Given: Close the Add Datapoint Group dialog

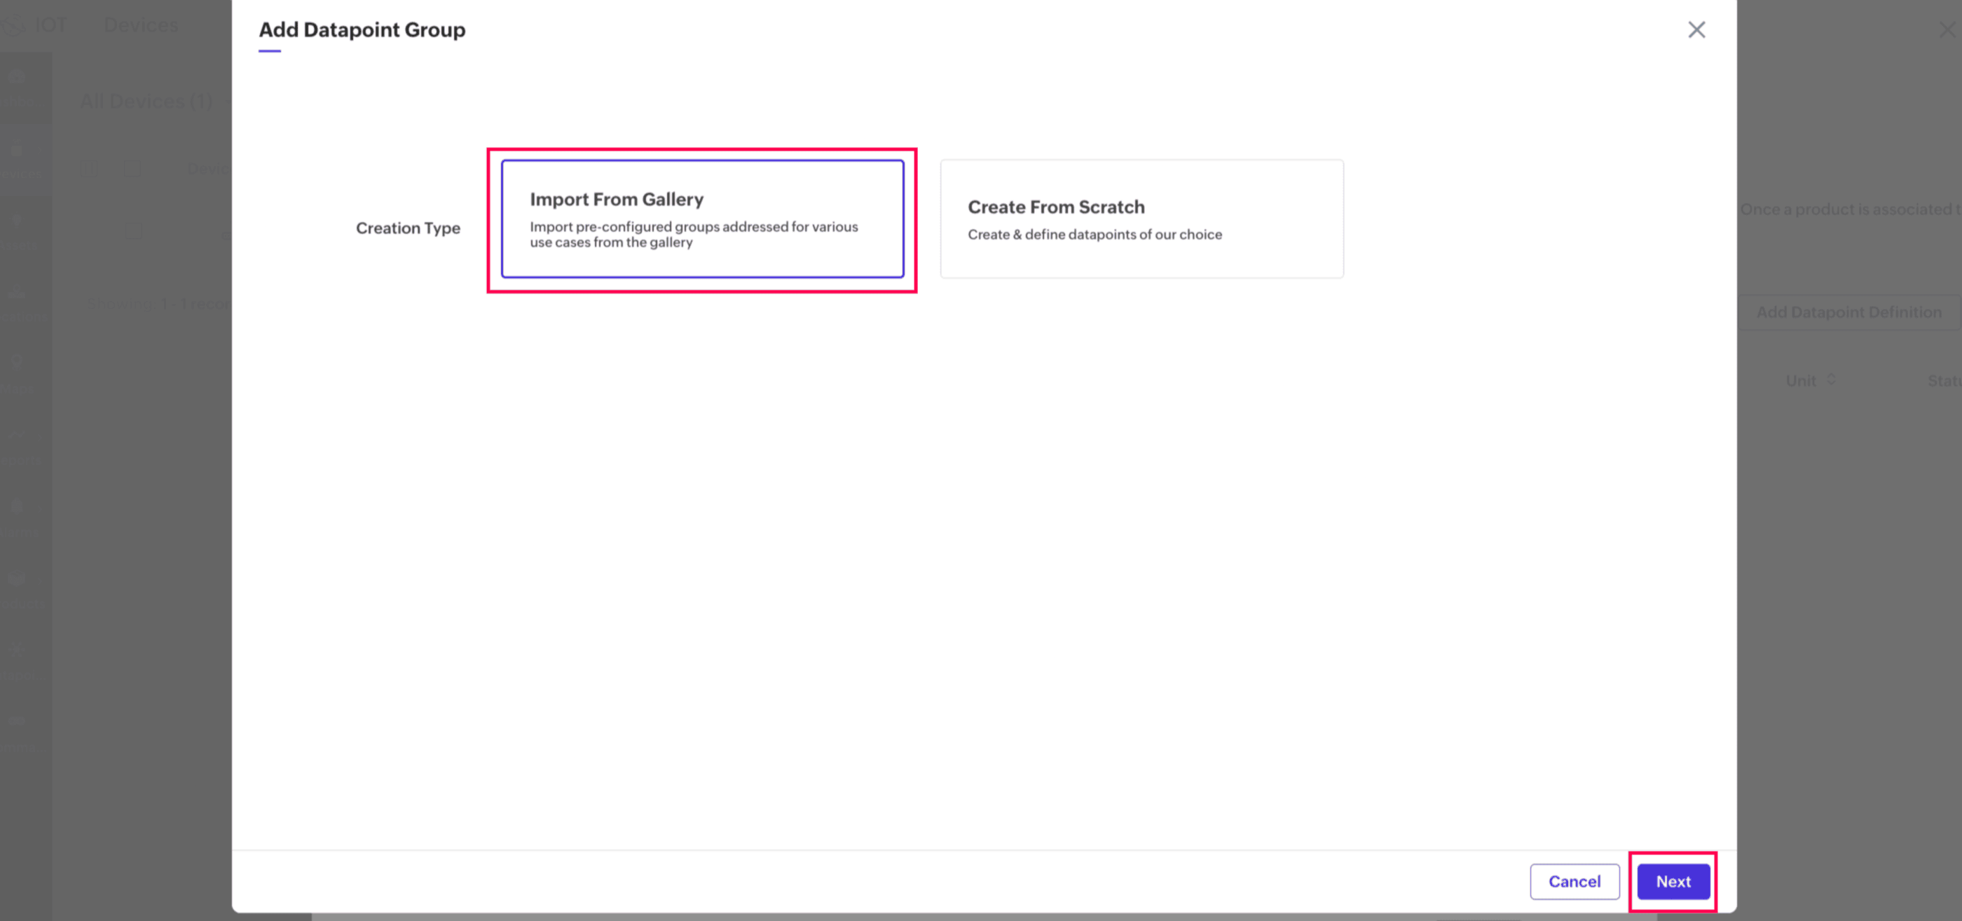Looking at the screenshot, I should [1696, 29].
